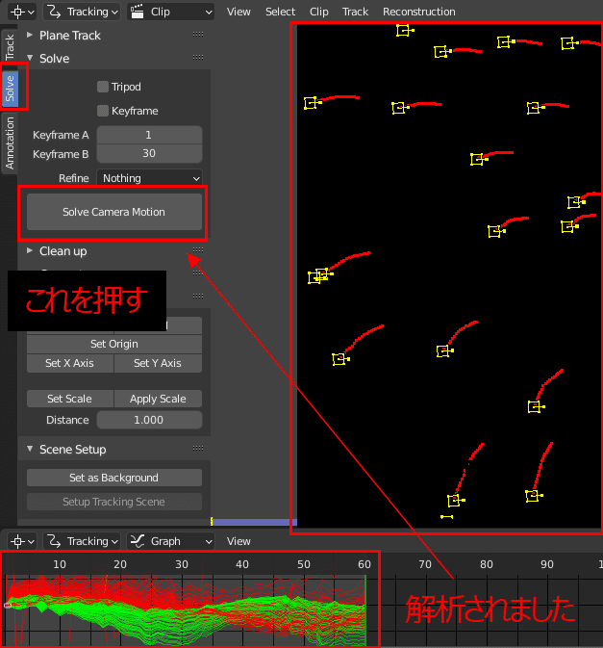Open the Reconstruction menu
The image size is (603, 648).
click(419, 12)
